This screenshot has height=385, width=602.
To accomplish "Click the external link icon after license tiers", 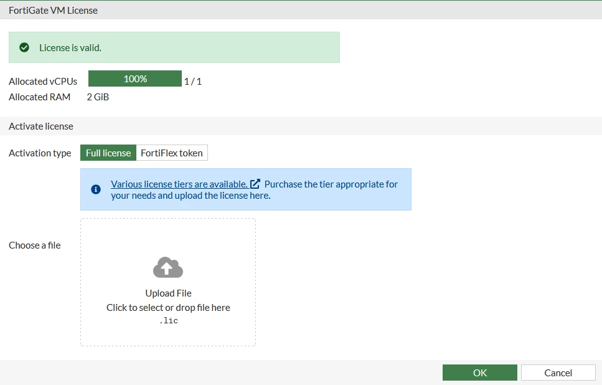I will click(255, 184).
